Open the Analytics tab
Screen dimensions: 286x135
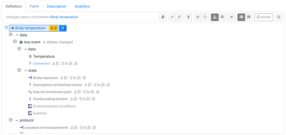pos(82,6)
